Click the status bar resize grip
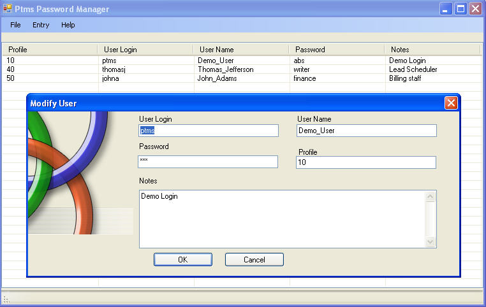The image size is (486, 307). (6, 300)
